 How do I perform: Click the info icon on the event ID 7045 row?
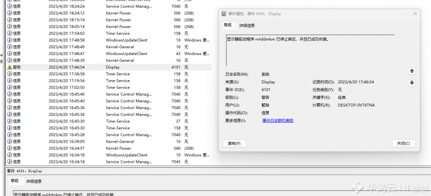click(x=10, y=162)
